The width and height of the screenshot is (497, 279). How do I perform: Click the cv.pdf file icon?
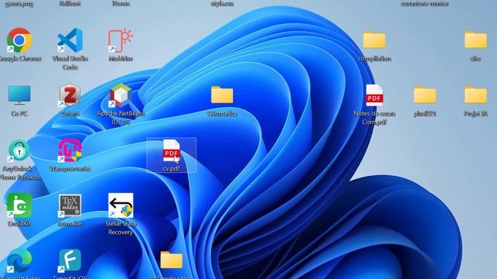(x=172, y=150)
